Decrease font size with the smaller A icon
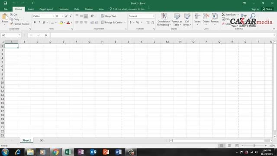The width and height of the screenshot is (277, 156). [71, 16]
